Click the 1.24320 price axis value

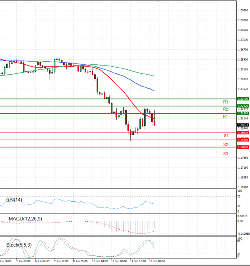(x=243, y=79)
